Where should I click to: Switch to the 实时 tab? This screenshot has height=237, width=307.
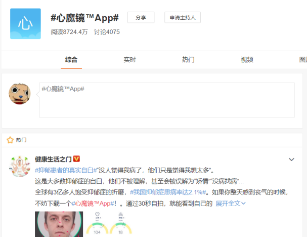pos(129,60)
